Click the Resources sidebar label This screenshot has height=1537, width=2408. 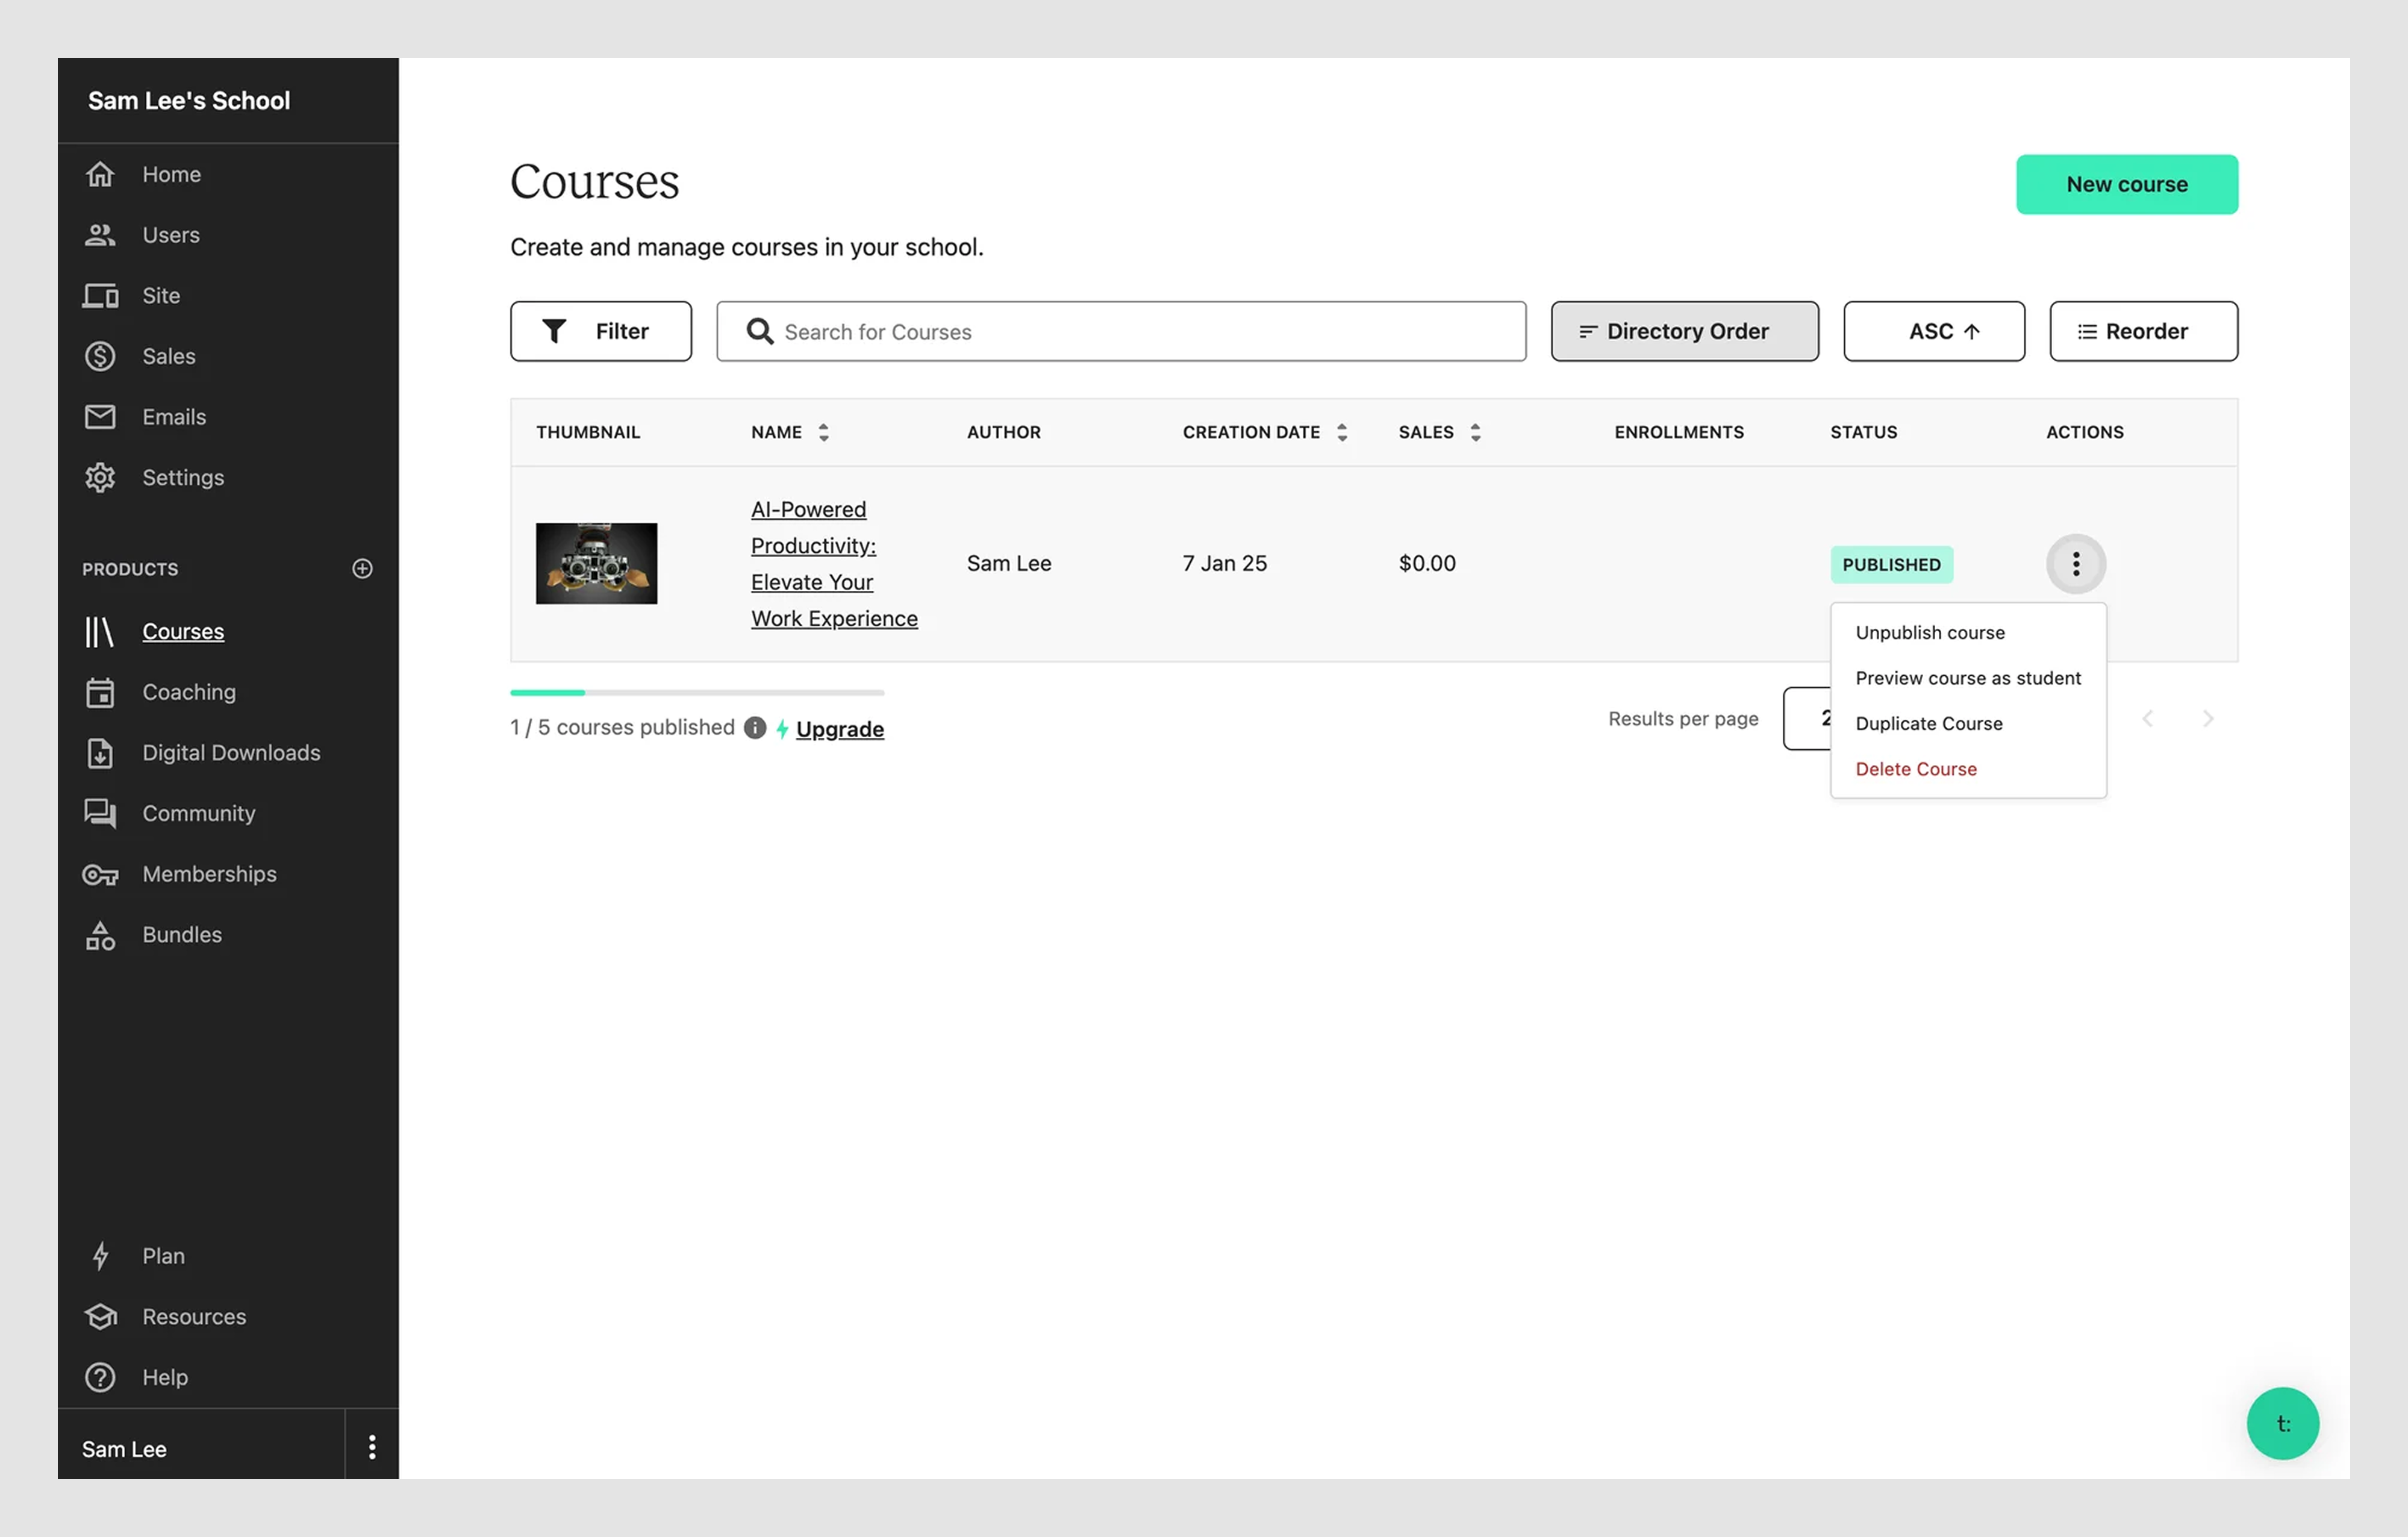point(194,1317)
